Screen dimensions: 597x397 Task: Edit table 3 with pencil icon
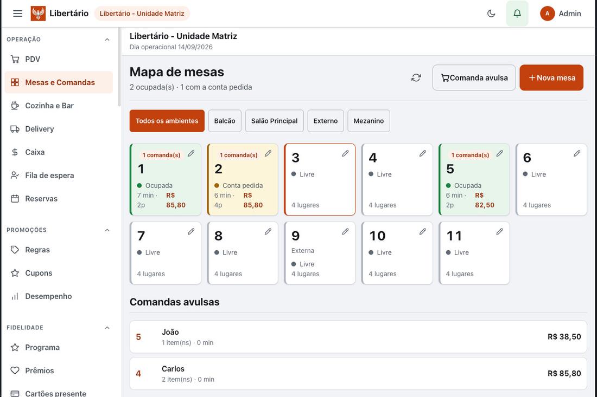345,153
